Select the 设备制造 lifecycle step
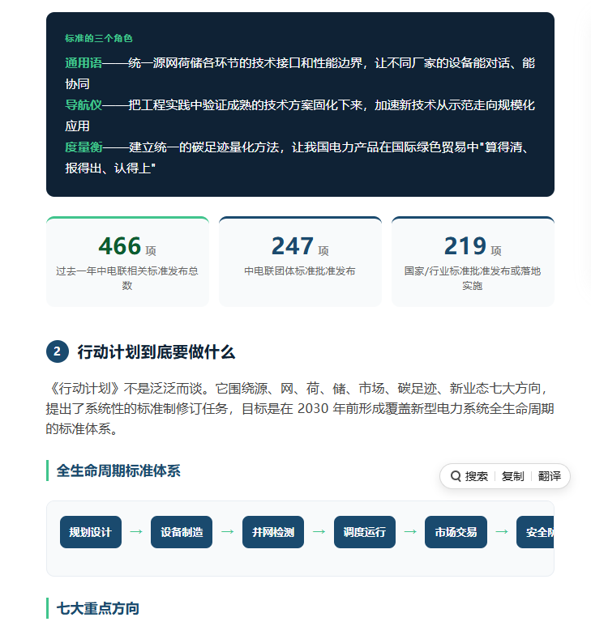The height and width of the screenshot is (626, 591). (182, 532)
